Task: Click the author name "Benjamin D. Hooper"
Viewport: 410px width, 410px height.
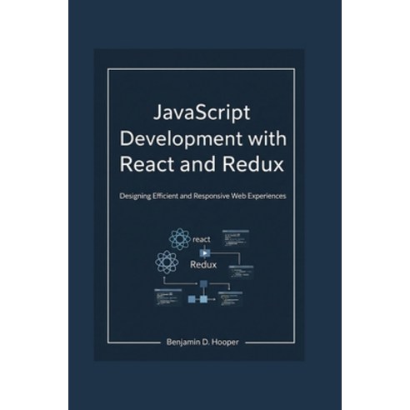Action: pyautogui.click(x=202, y=342)
